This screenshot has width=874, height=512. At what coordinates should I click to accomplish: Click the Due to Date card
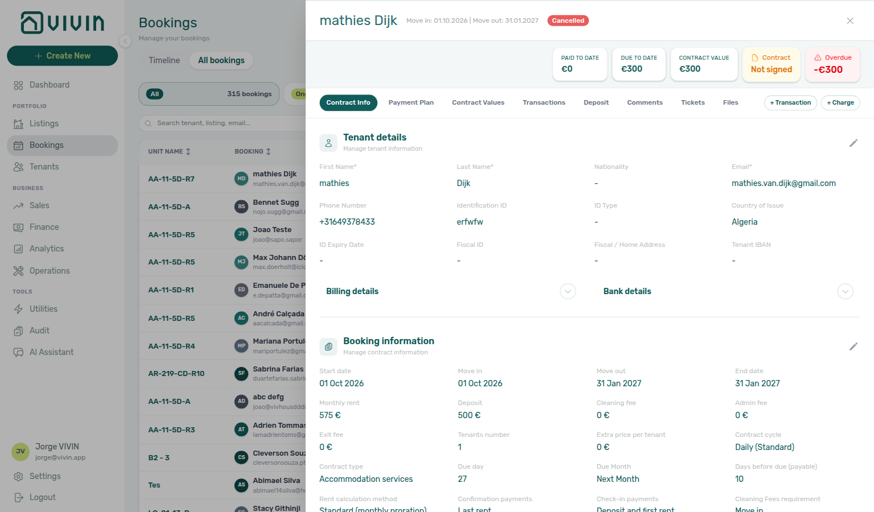click(639, 64)
